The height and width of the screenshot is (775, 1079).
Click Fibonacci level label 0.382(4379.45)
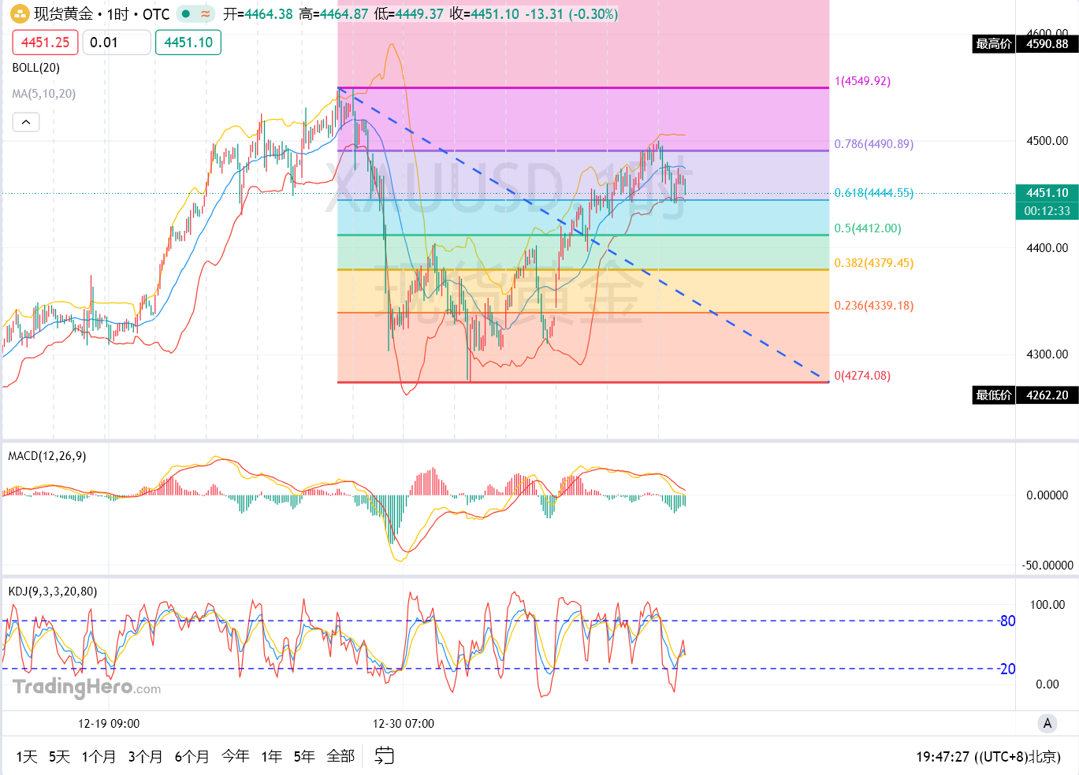tap(874, 263)
